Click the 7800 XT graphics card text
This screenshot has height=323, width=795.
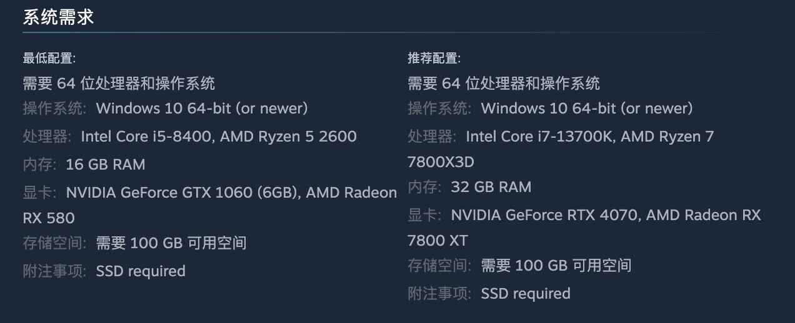(437, 241)
